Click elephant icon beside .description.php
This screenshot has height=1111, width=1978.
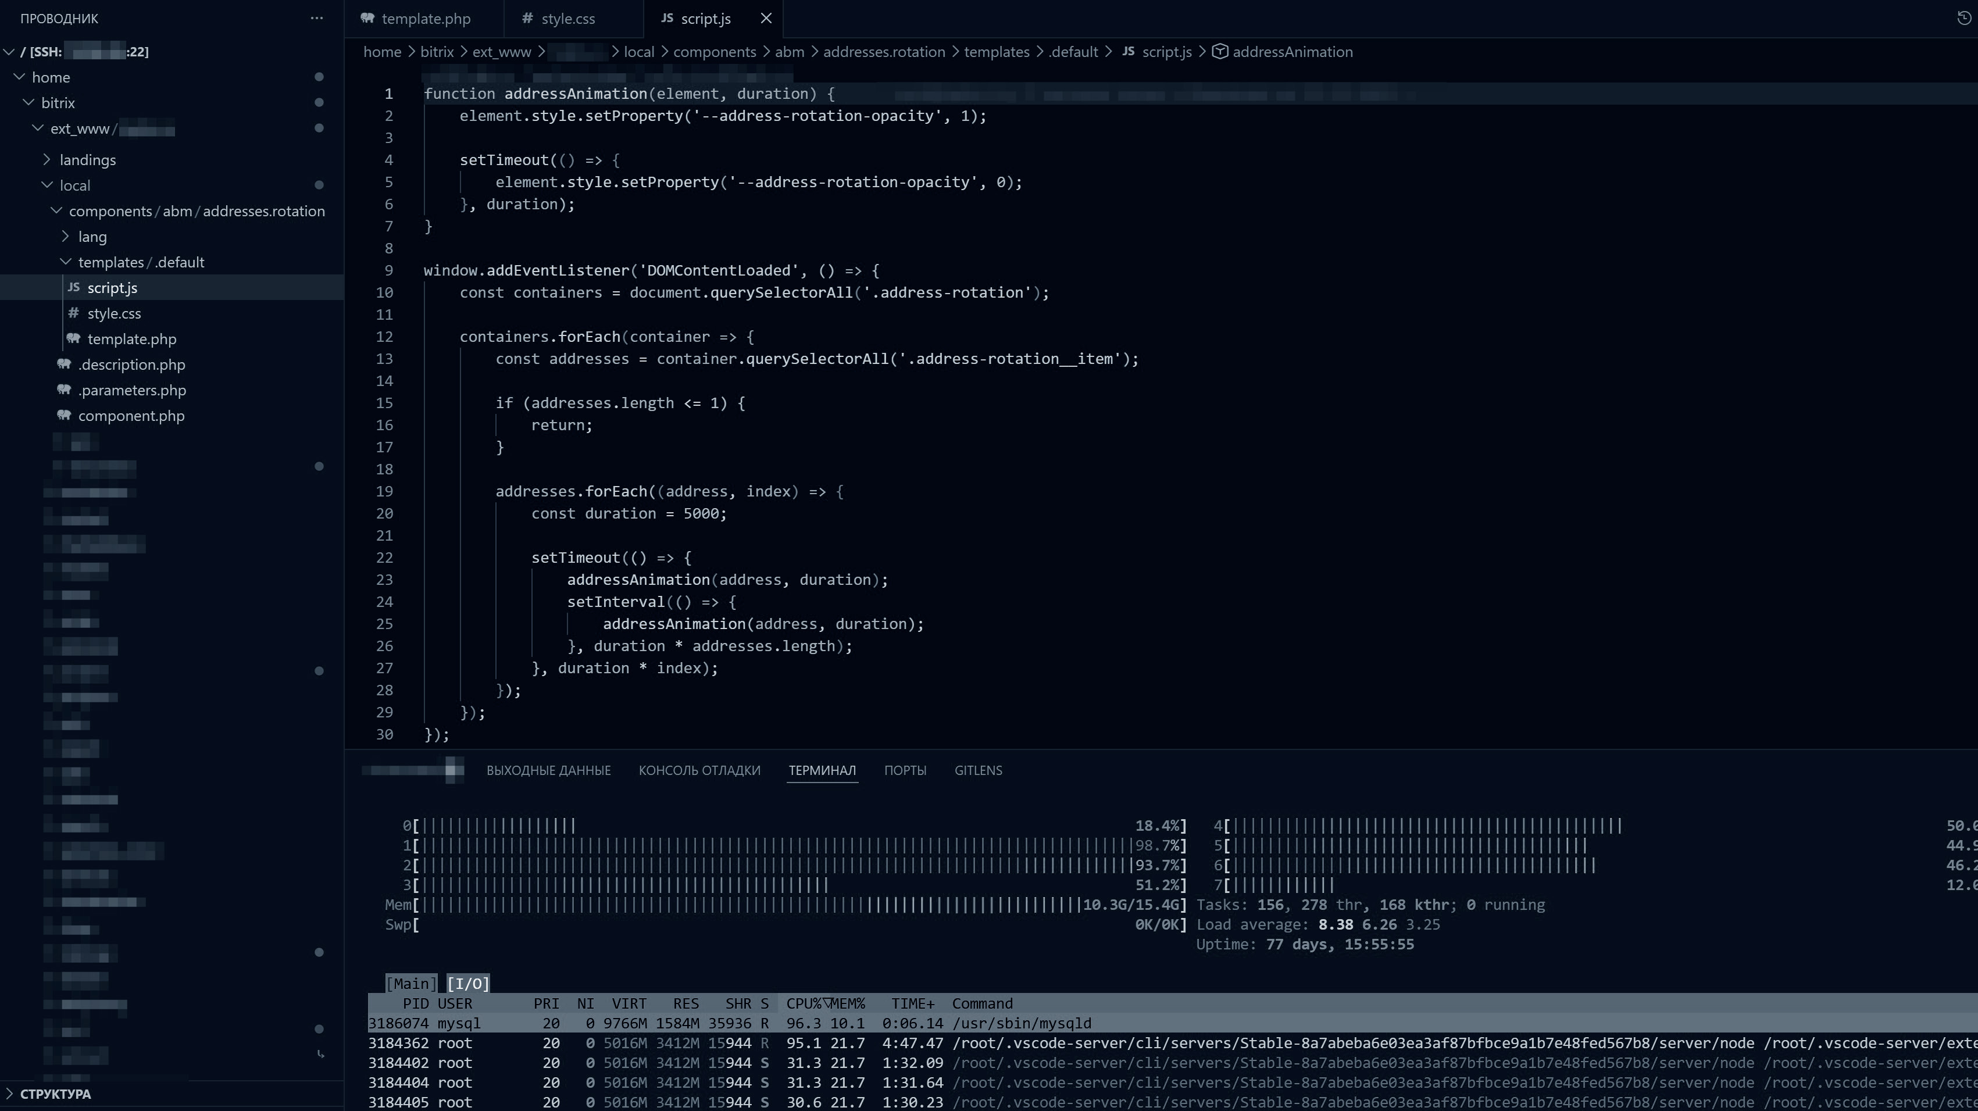(65, 364)
